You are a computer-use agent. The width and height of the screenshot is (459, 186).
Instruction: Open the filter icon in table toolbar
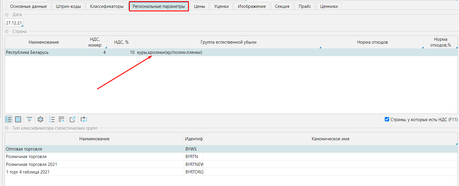tap(29, 119)
